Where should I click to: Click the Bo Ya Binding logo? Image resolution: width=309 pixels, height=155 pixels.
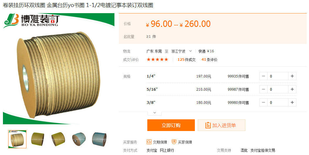(x=31, y=20)
